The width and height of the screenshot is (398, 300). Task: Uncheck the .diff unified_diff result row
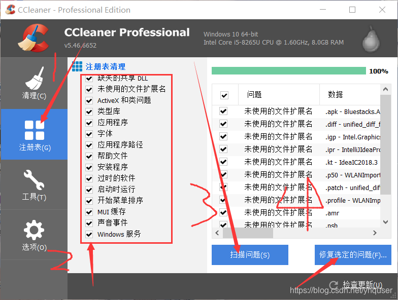[223, 124]
